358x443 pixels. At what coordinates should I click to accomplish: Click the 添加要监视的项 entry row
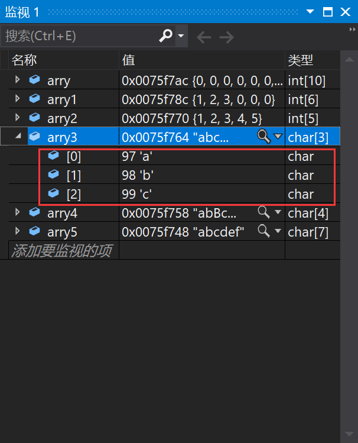64,250
